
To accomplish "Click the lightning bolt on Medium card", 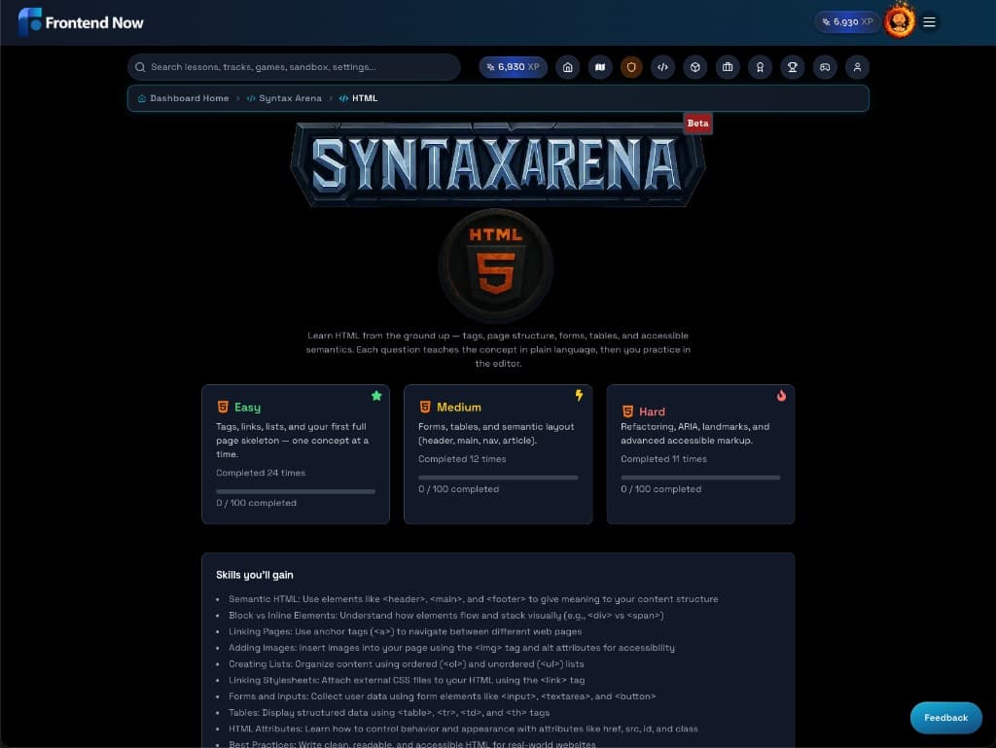I will 580,396.
